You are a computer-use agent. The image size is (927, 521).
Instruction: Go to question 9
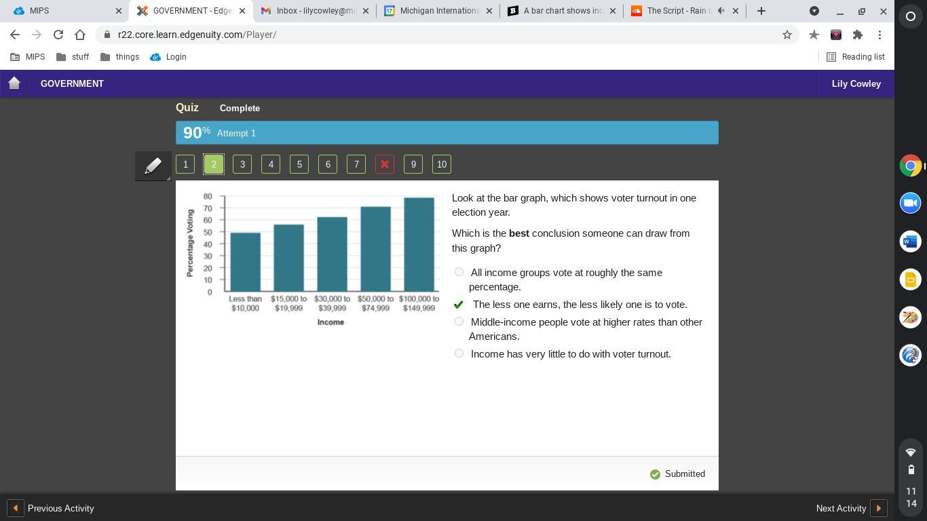click(413, 164)
